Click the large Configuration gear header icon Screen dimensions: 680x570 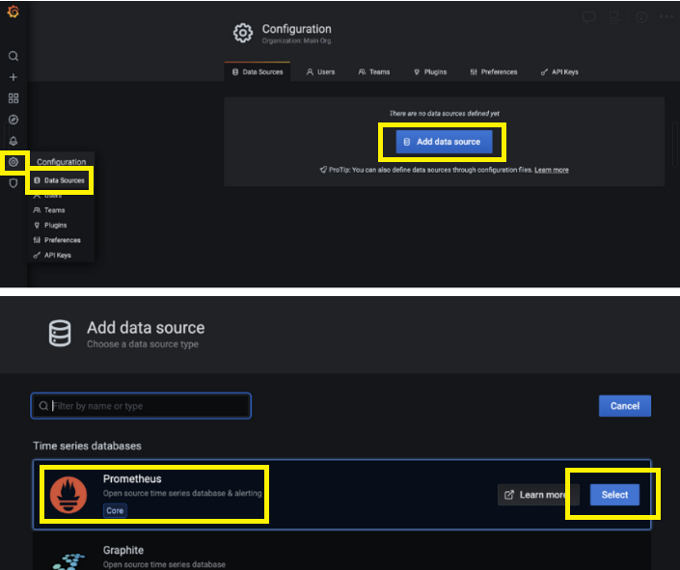click(243, 33)
